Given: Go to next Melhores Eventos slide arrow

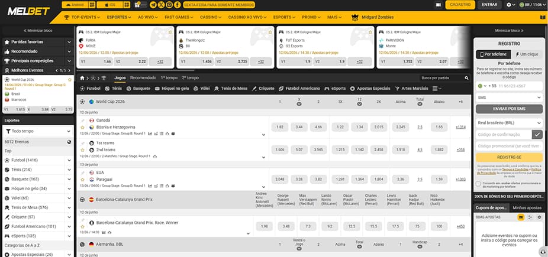Looking at the screenshot, I should [70, 70].
